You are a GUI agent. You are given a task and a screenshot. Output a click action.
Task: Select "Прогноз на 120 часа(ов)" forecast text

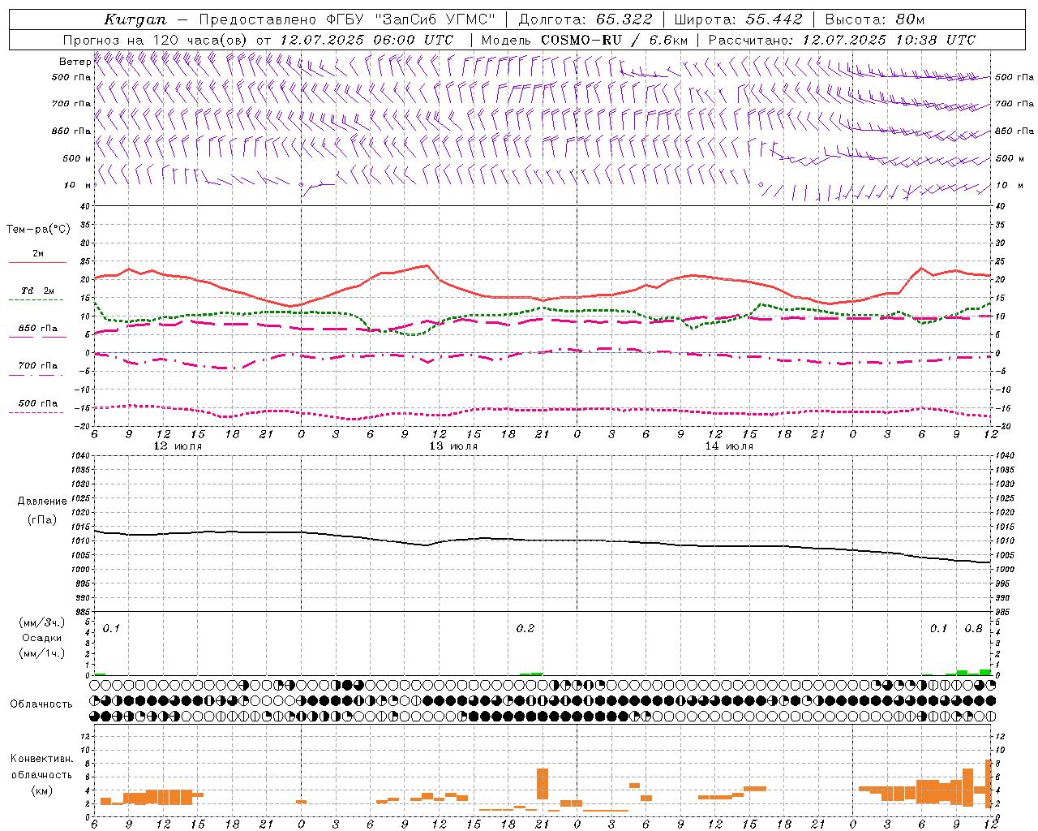(157, 40)
